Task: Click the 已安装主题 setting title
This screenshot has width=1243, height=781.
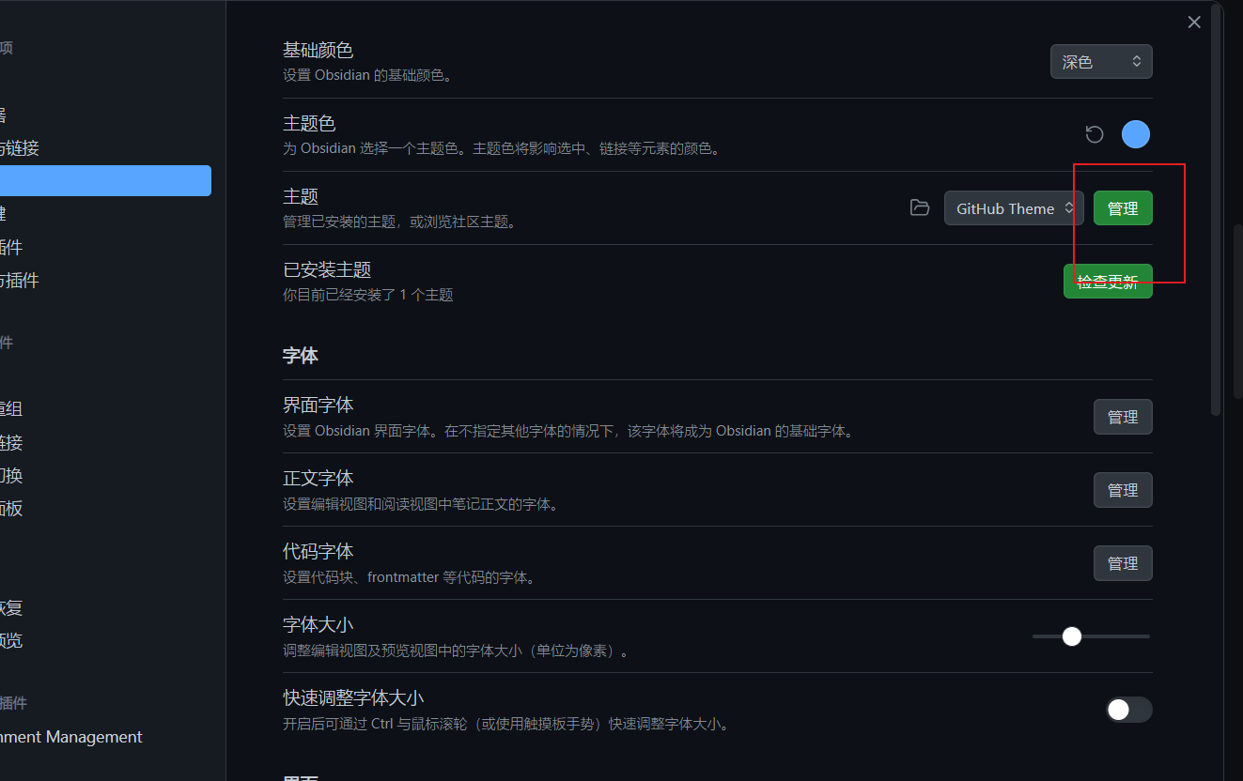Action: click(327, 270)
